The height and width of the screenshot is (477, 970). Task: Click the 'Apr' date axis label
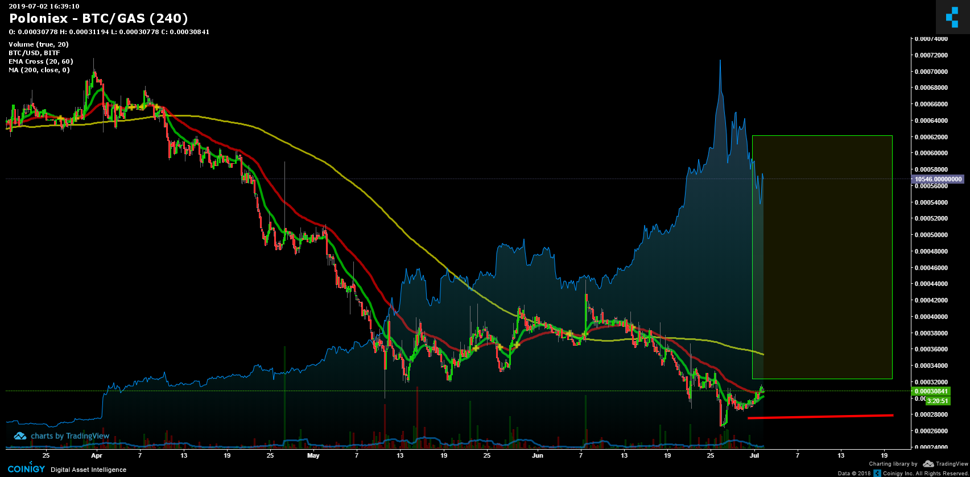click(96, 455)
